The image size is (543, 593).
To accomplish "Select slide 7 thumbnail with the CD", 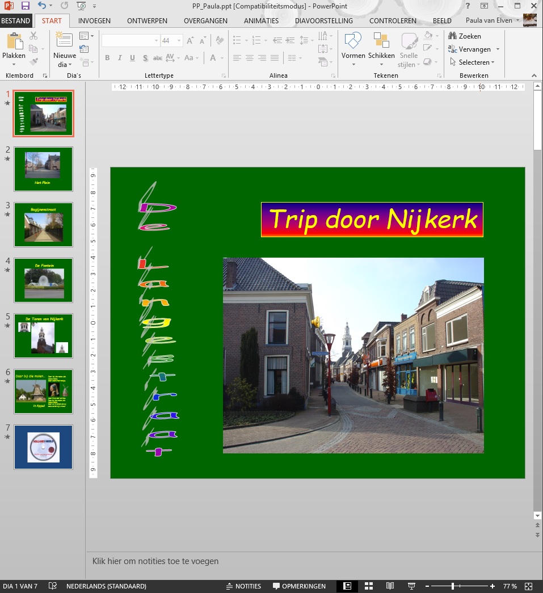I will 44,447.
